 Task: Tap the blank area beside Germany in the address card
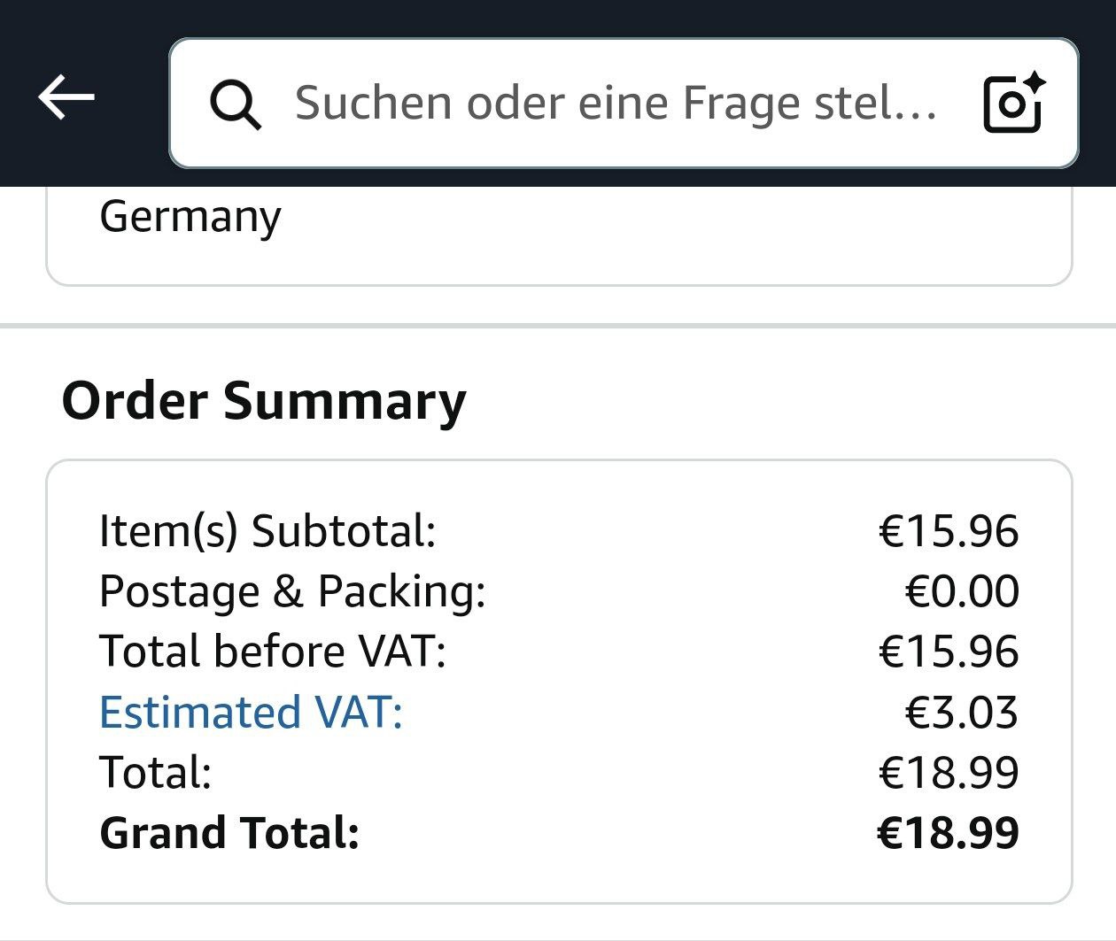pos(664,232)
